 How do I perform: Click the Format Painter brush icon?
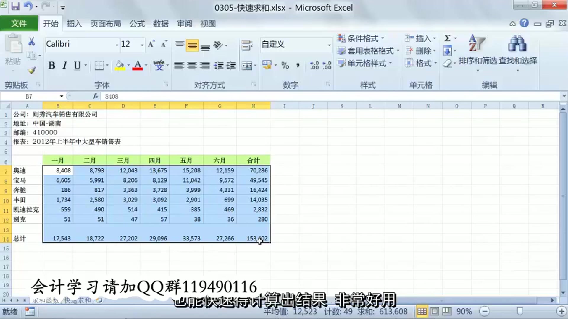[31, 70]
